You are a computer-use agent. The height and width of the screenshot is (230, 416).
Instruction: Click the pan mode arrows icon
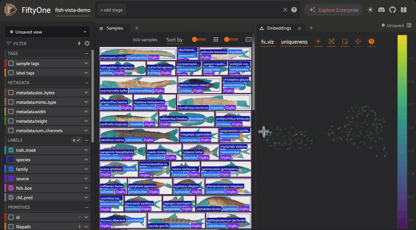pos(358,41)
